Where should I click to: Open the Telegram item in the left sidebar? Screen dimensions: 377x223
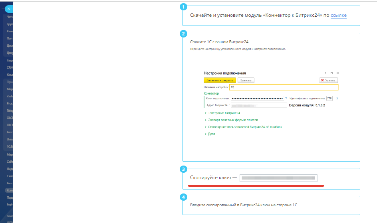click(10, 111)
